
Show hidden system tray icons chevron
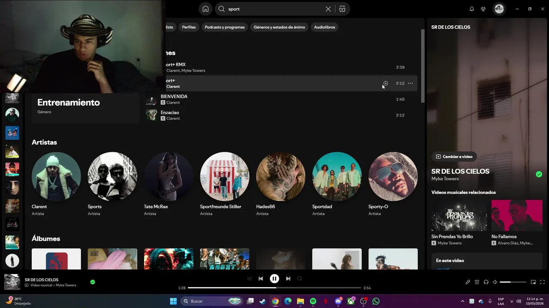(462, 301)
